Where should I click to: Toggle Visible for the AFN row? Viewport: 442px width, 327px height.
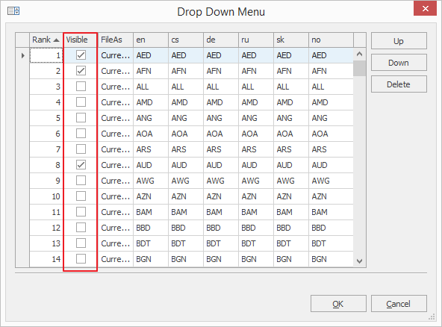[x=81, y=71]
